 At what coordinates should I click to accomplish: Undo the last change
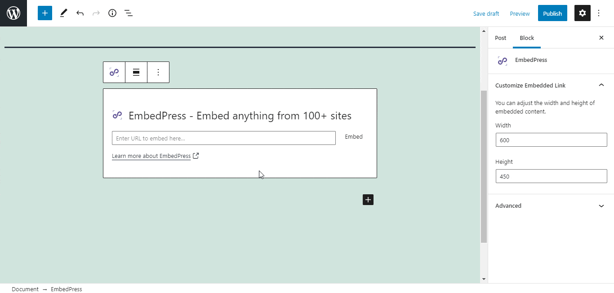pos(80,13)
